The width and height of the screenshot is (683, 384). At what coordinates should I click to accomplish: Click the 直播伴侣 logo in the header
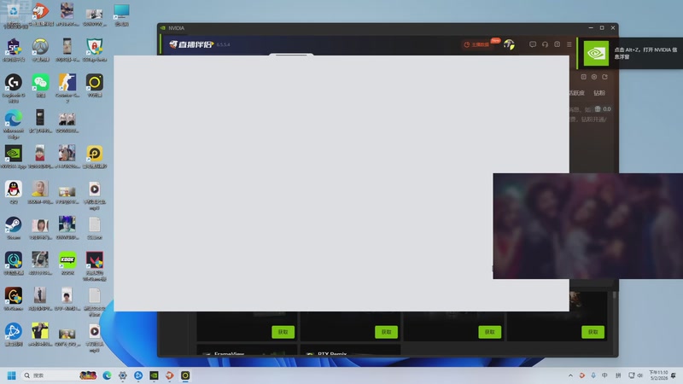[191, 44]
